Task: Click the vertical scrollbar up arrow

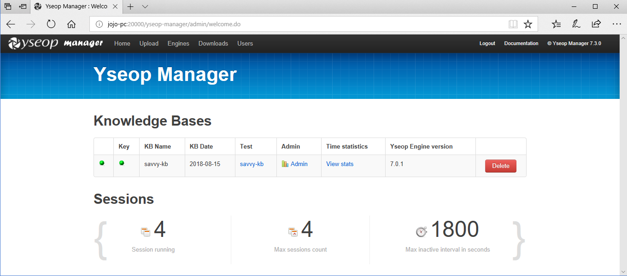Action: pyautogui.click(x=623, y=38)
